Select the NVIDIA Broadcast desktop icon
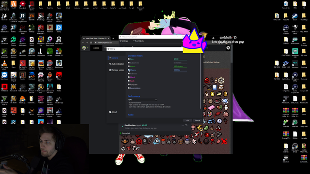This screenshot has height=174, width=310. click(4, 53)
